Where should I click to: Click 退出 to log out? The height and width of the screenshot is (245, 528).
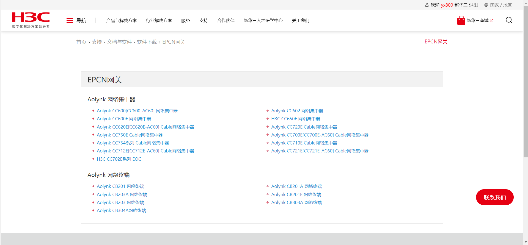pos(473,5)
